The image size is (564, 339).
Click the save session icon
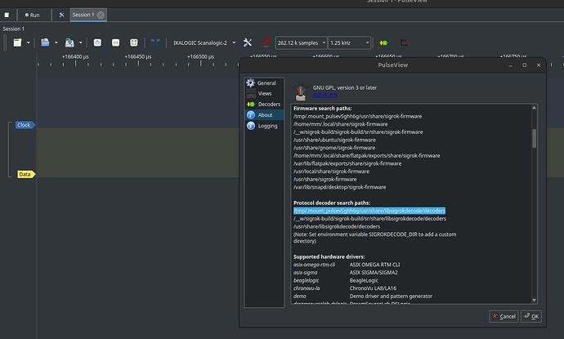[x=69, y=42]
